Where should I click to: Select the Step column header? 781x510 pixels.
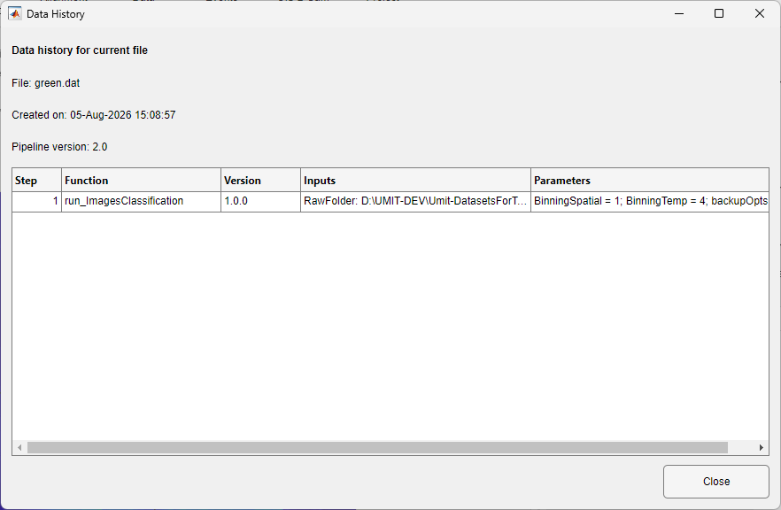[x=37, y=181]
